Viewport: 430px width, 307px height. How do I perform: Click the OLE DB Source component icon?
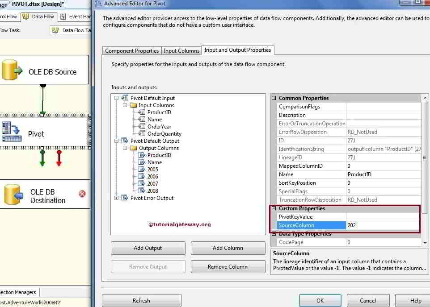[x=12, y=71]
